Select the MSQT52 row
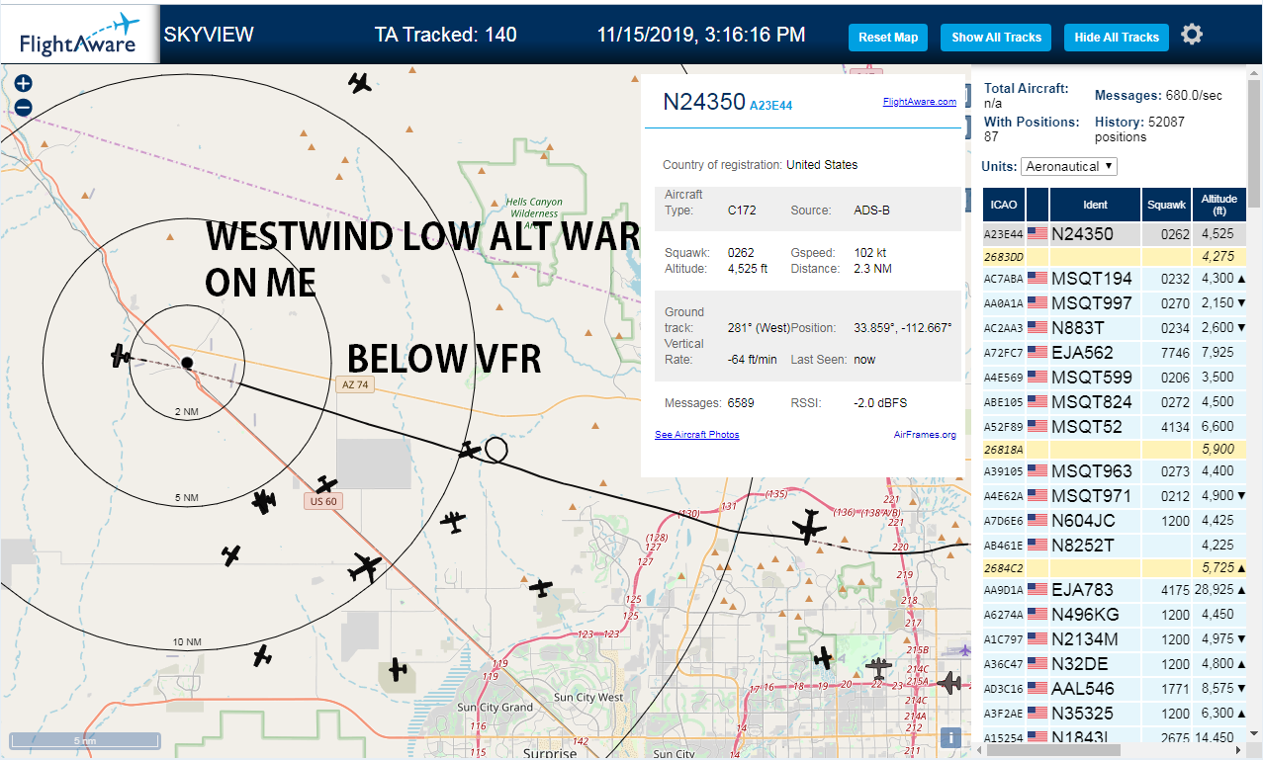Image resolution: width=1263 pixels, height=760 pixels. [1114, 426]
